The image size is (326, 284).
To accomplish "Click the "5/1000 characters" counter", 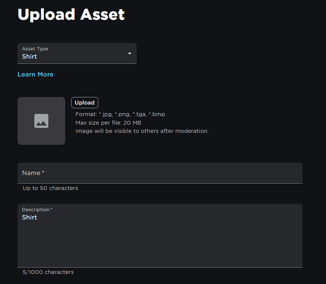I will [x=48, y=272].
